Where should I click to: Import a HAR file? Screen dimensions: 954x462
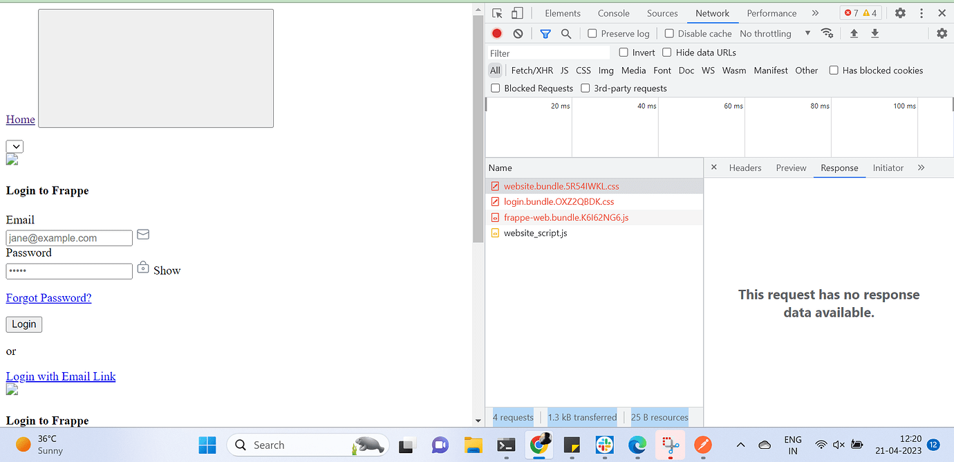point(853,33)
